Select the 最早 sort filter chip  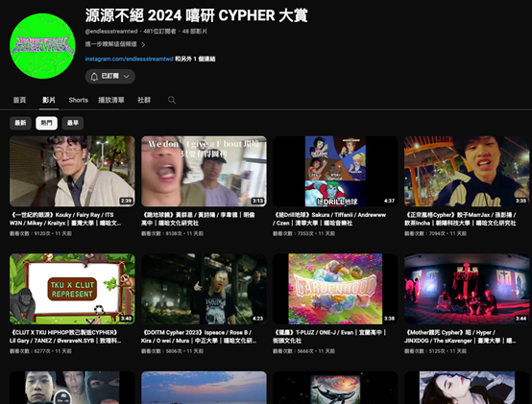[73, 123]
